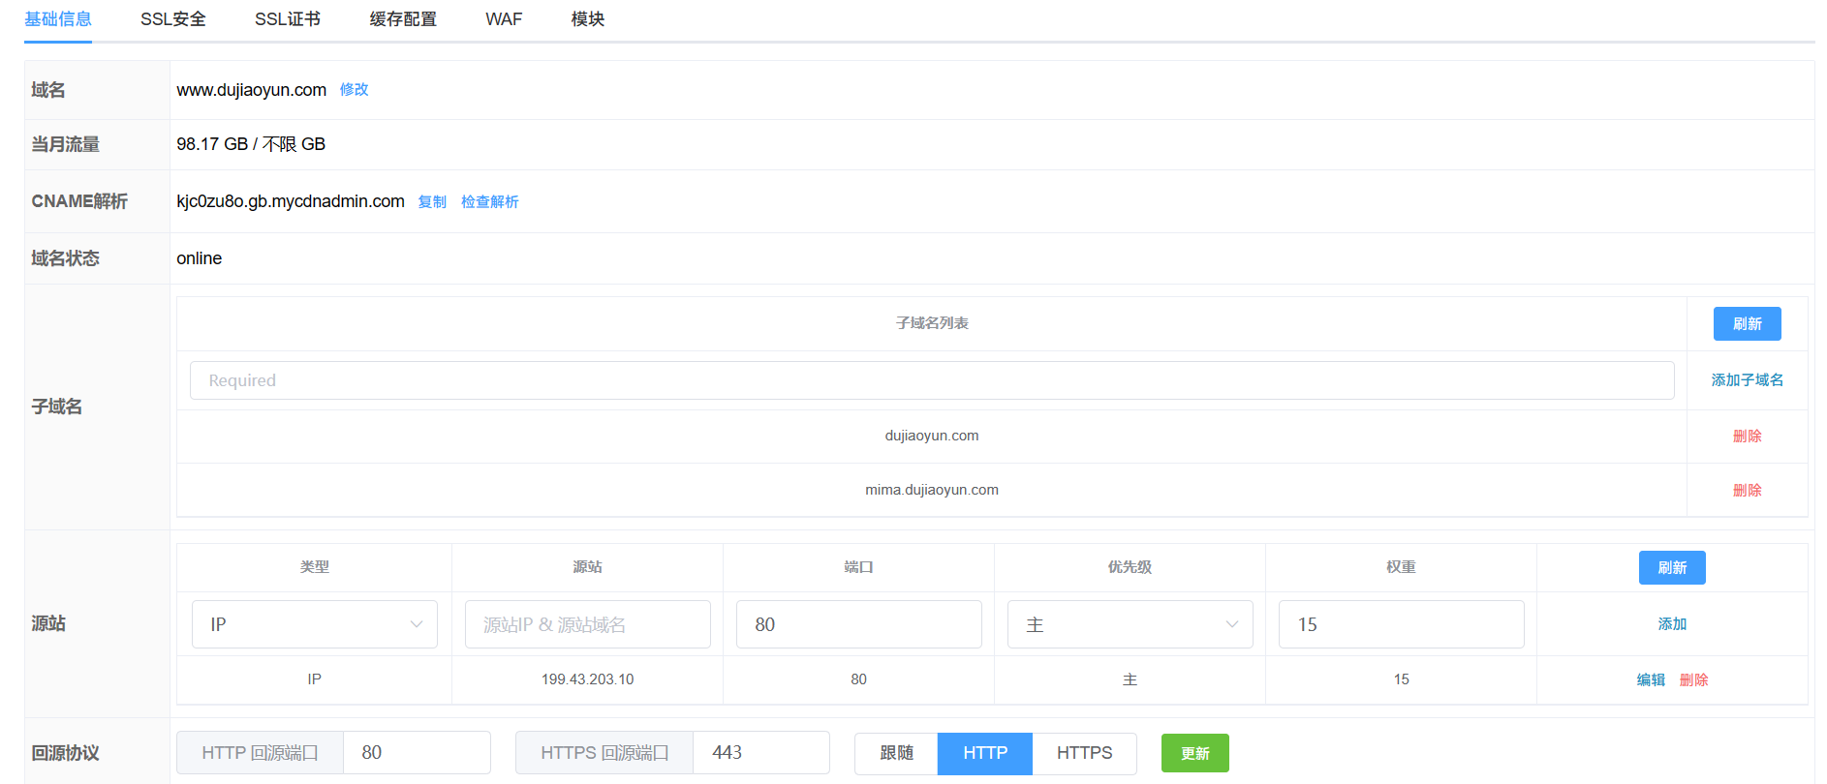Image resolution: width=1827 pixels, height=784 pixels.
Task: Select HTTPS origin protocol option
Action: pyautogui.click(x=1084, y=753)
